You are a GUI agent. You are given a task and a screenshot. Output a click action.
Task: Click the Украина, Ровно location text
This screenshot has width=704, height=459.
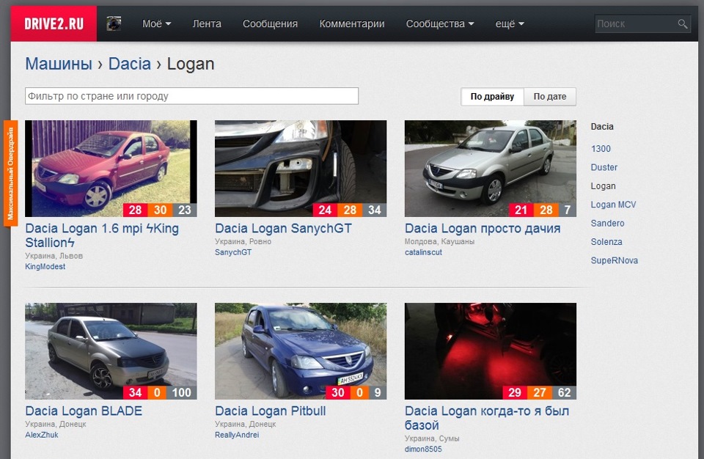click(x=243, y=242)
